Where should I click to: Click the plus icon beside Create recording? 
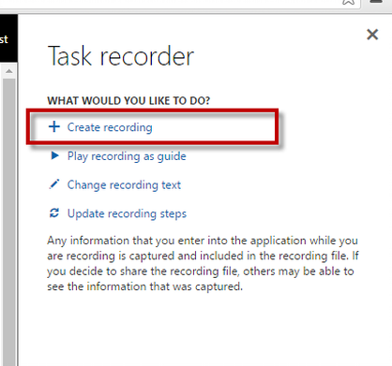click(x=54, y=126)
